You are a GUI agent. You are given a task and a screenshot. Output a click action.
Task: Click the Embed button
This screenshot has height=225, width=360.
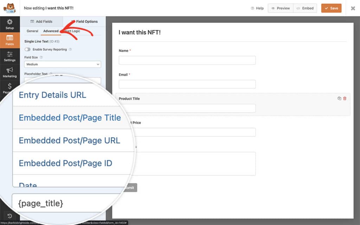pyautogui.click(x=305, y=8)
